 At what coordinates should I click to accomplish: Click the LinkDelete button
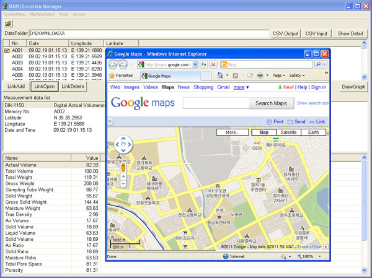point(73,87)
